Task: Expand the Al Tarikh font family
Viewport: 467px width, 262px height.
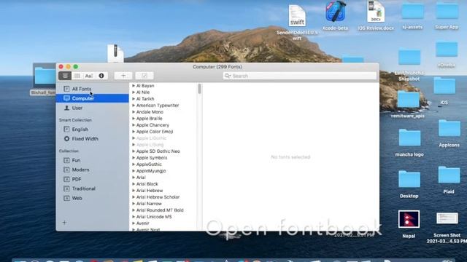Action: point(134,99)
